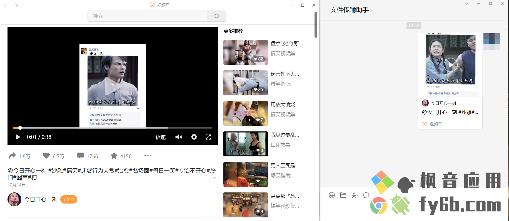Open recommended video 男人至死是

[246, 174]
